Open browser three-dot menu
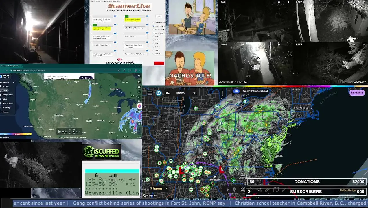368x208 pixels. (x=140, y=70)
